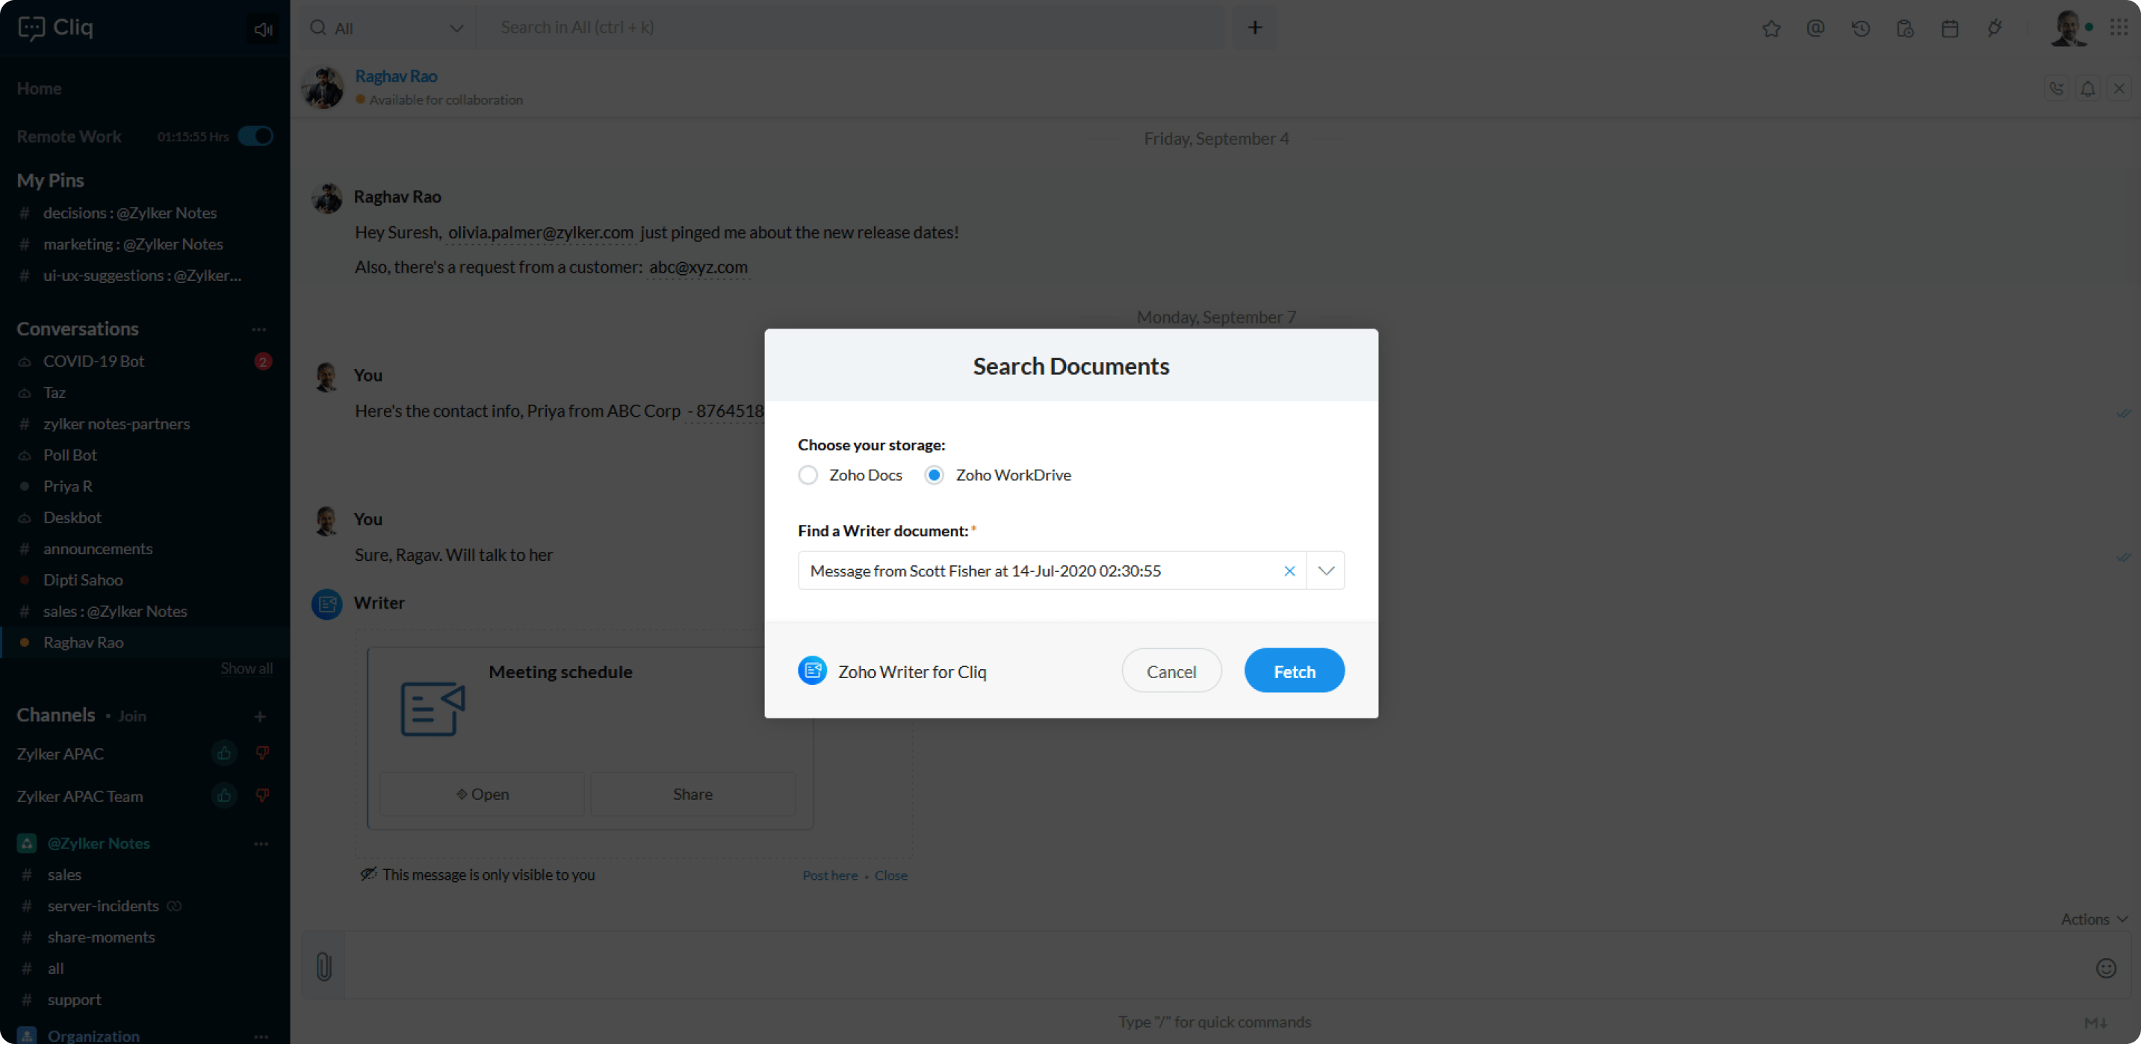Expand the Writer document dropdown arrow
The image size is (2141, 1044).
pyautogui.click(x=1326, y=571)
